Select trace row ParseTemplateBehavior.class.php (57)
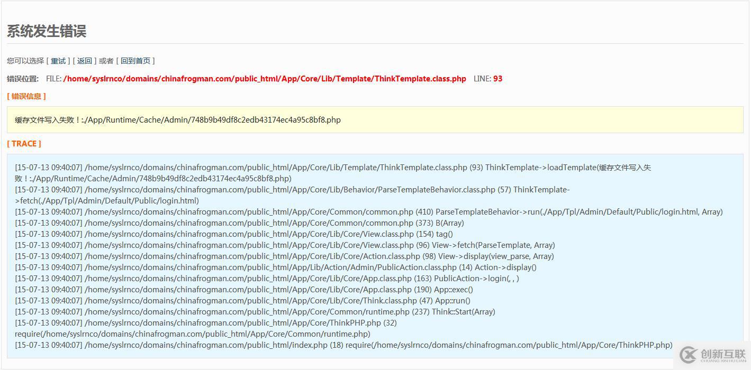 pos(292,195)
